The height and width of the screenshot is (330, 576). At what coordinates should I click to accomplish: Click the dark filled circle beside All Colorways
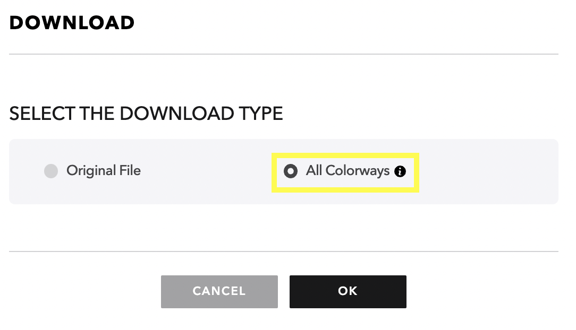click(291, 171)
